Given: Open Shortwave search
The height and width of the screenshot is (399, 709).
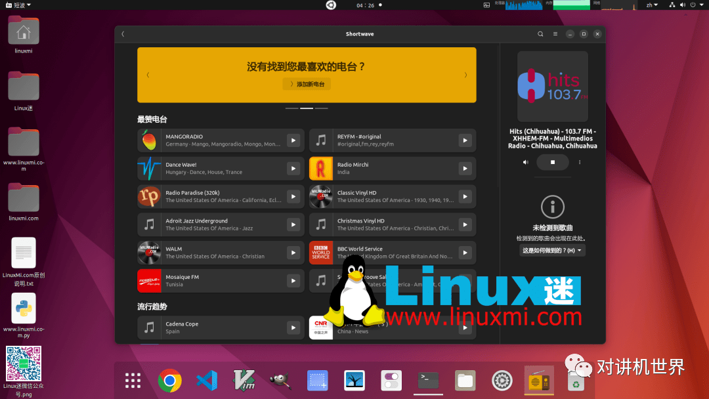Looking at the screenshot, I should pos(540,34).
